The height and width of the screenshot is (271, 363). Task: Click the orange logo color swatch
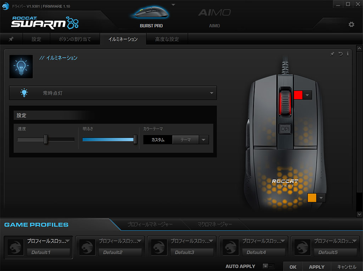point(312,198)
